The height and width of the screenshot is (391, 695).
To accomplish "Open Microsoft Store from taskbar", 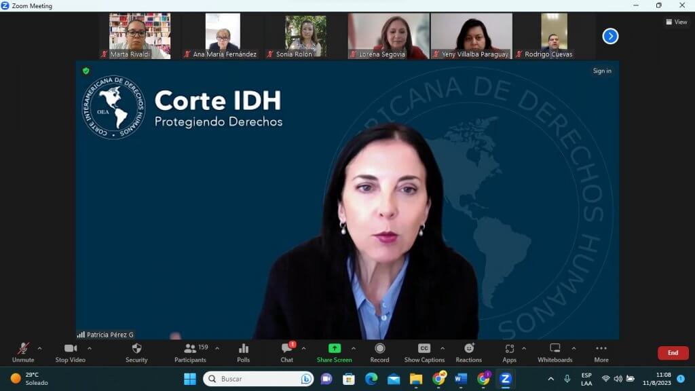I will (349, 379).
